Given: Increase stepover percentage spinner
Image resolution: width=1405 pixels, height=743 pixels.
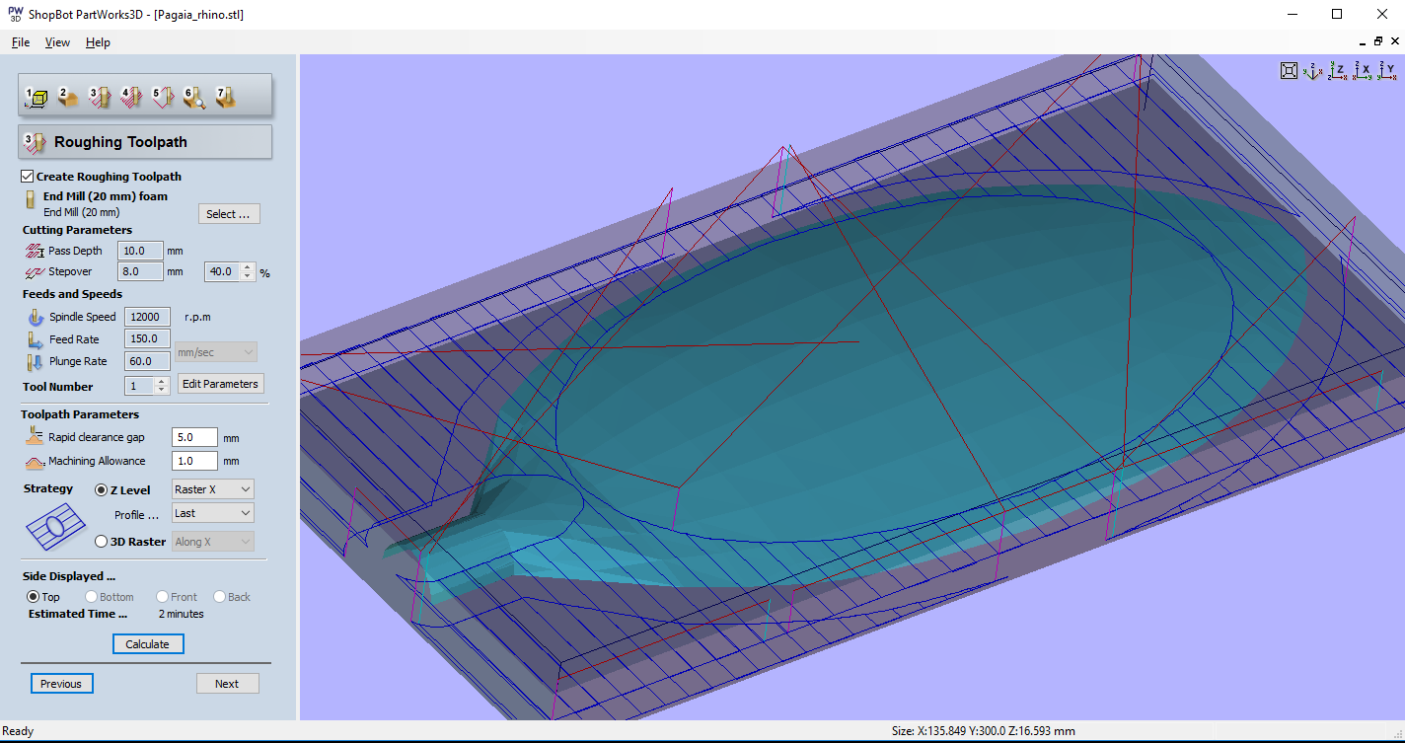Looking at the screenshot, I should click(x=247, y=266).
